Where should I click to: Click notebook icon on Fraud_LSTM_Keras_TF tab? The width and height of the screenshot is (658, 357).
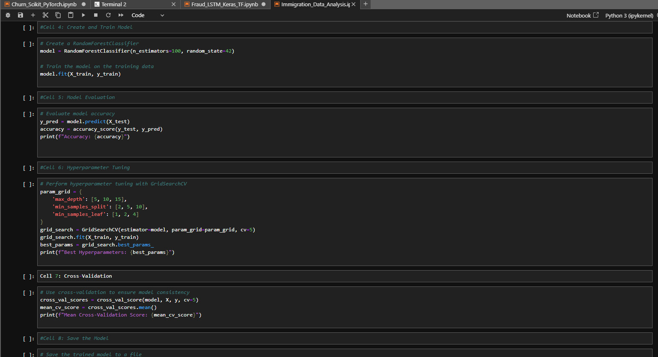(x=187, y=4)
